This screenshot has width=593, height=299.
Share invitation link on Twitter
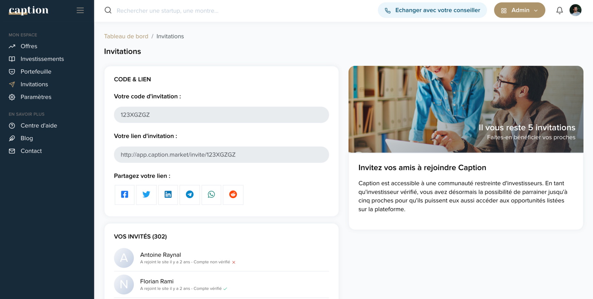(x=146, y=195)
